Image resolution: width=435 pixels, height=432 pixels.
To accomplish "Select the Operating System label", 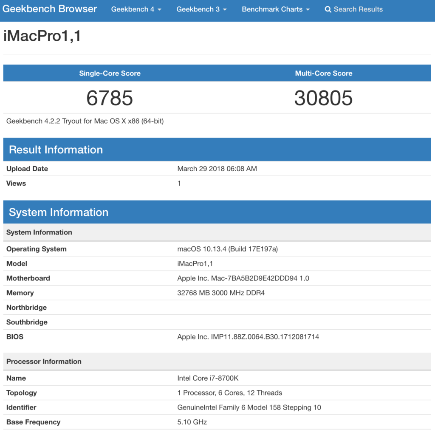I will [37, 249].
